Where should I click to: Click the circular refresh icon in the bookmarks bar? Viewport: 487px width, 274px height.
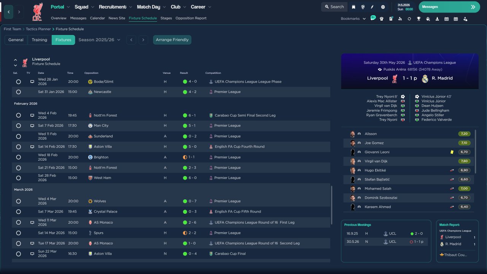[409, 19]
